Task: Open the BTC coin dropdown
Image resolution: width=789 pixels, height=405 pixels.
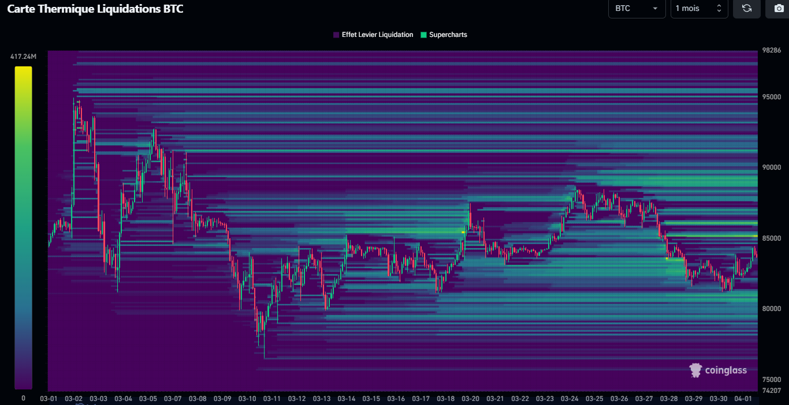Action: click(x=636, y=9)
